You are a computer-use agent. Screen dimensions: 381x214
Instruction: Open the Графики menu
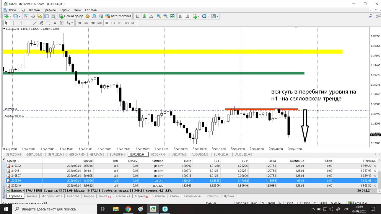coord(50,10)
